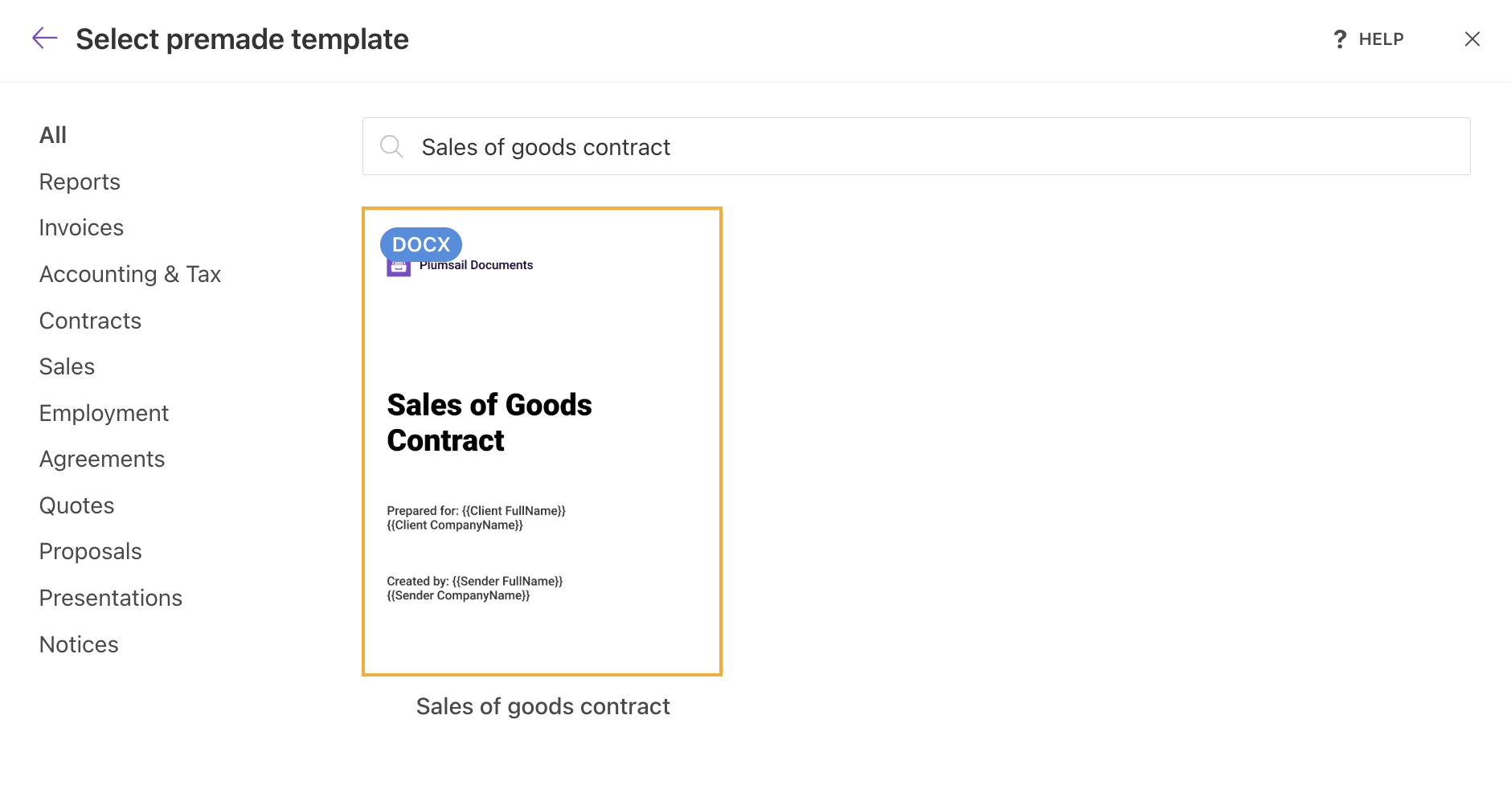Image resolution: width=1511 pixels, height=797 pixels.
Task: Click the blue DOCX badge on the template
Action: (x=420, y=244)
